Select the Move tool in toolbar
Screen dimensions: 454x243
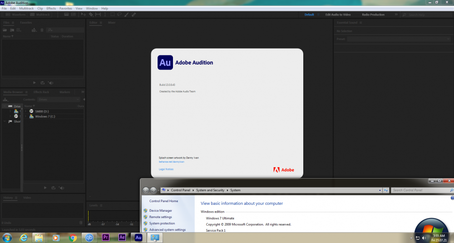(84, 15)
